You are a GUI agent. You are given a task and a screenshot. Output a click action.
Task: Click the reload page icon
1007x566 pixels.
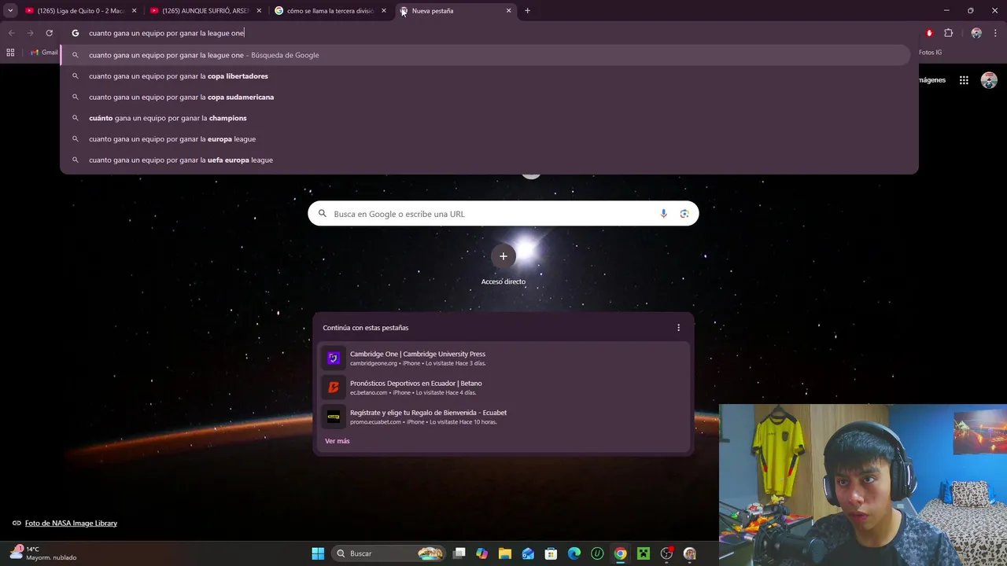tap(49, 33)
